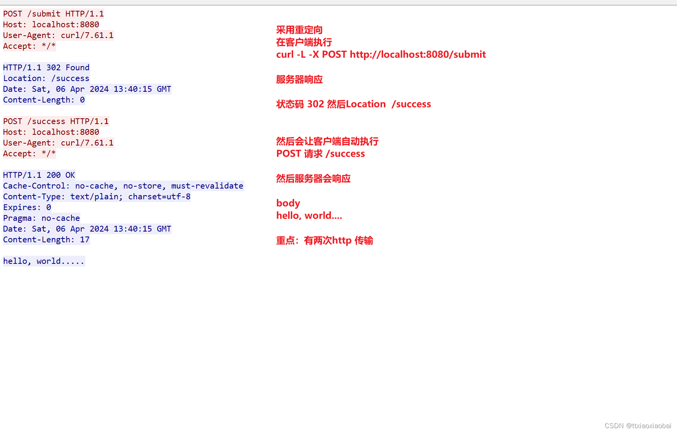Click the red '然后服务器会响应' annotation
Screen dimensions: 677x432
[x=313, y=179]
